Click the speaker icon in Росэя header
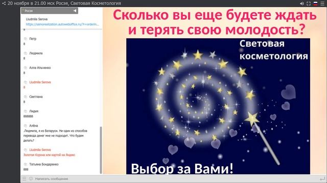This screenshot has height=183, width=327. pyautogui.click(x=75, y=11)
